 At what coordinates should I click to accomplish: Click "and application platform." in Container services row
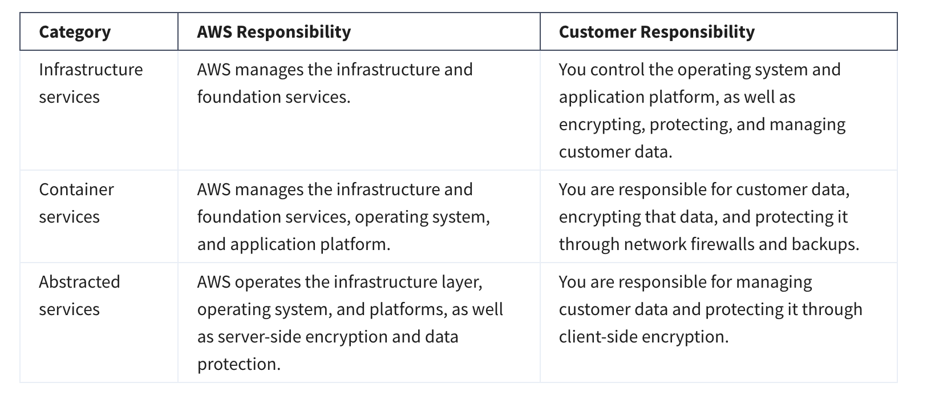point(294,244)
